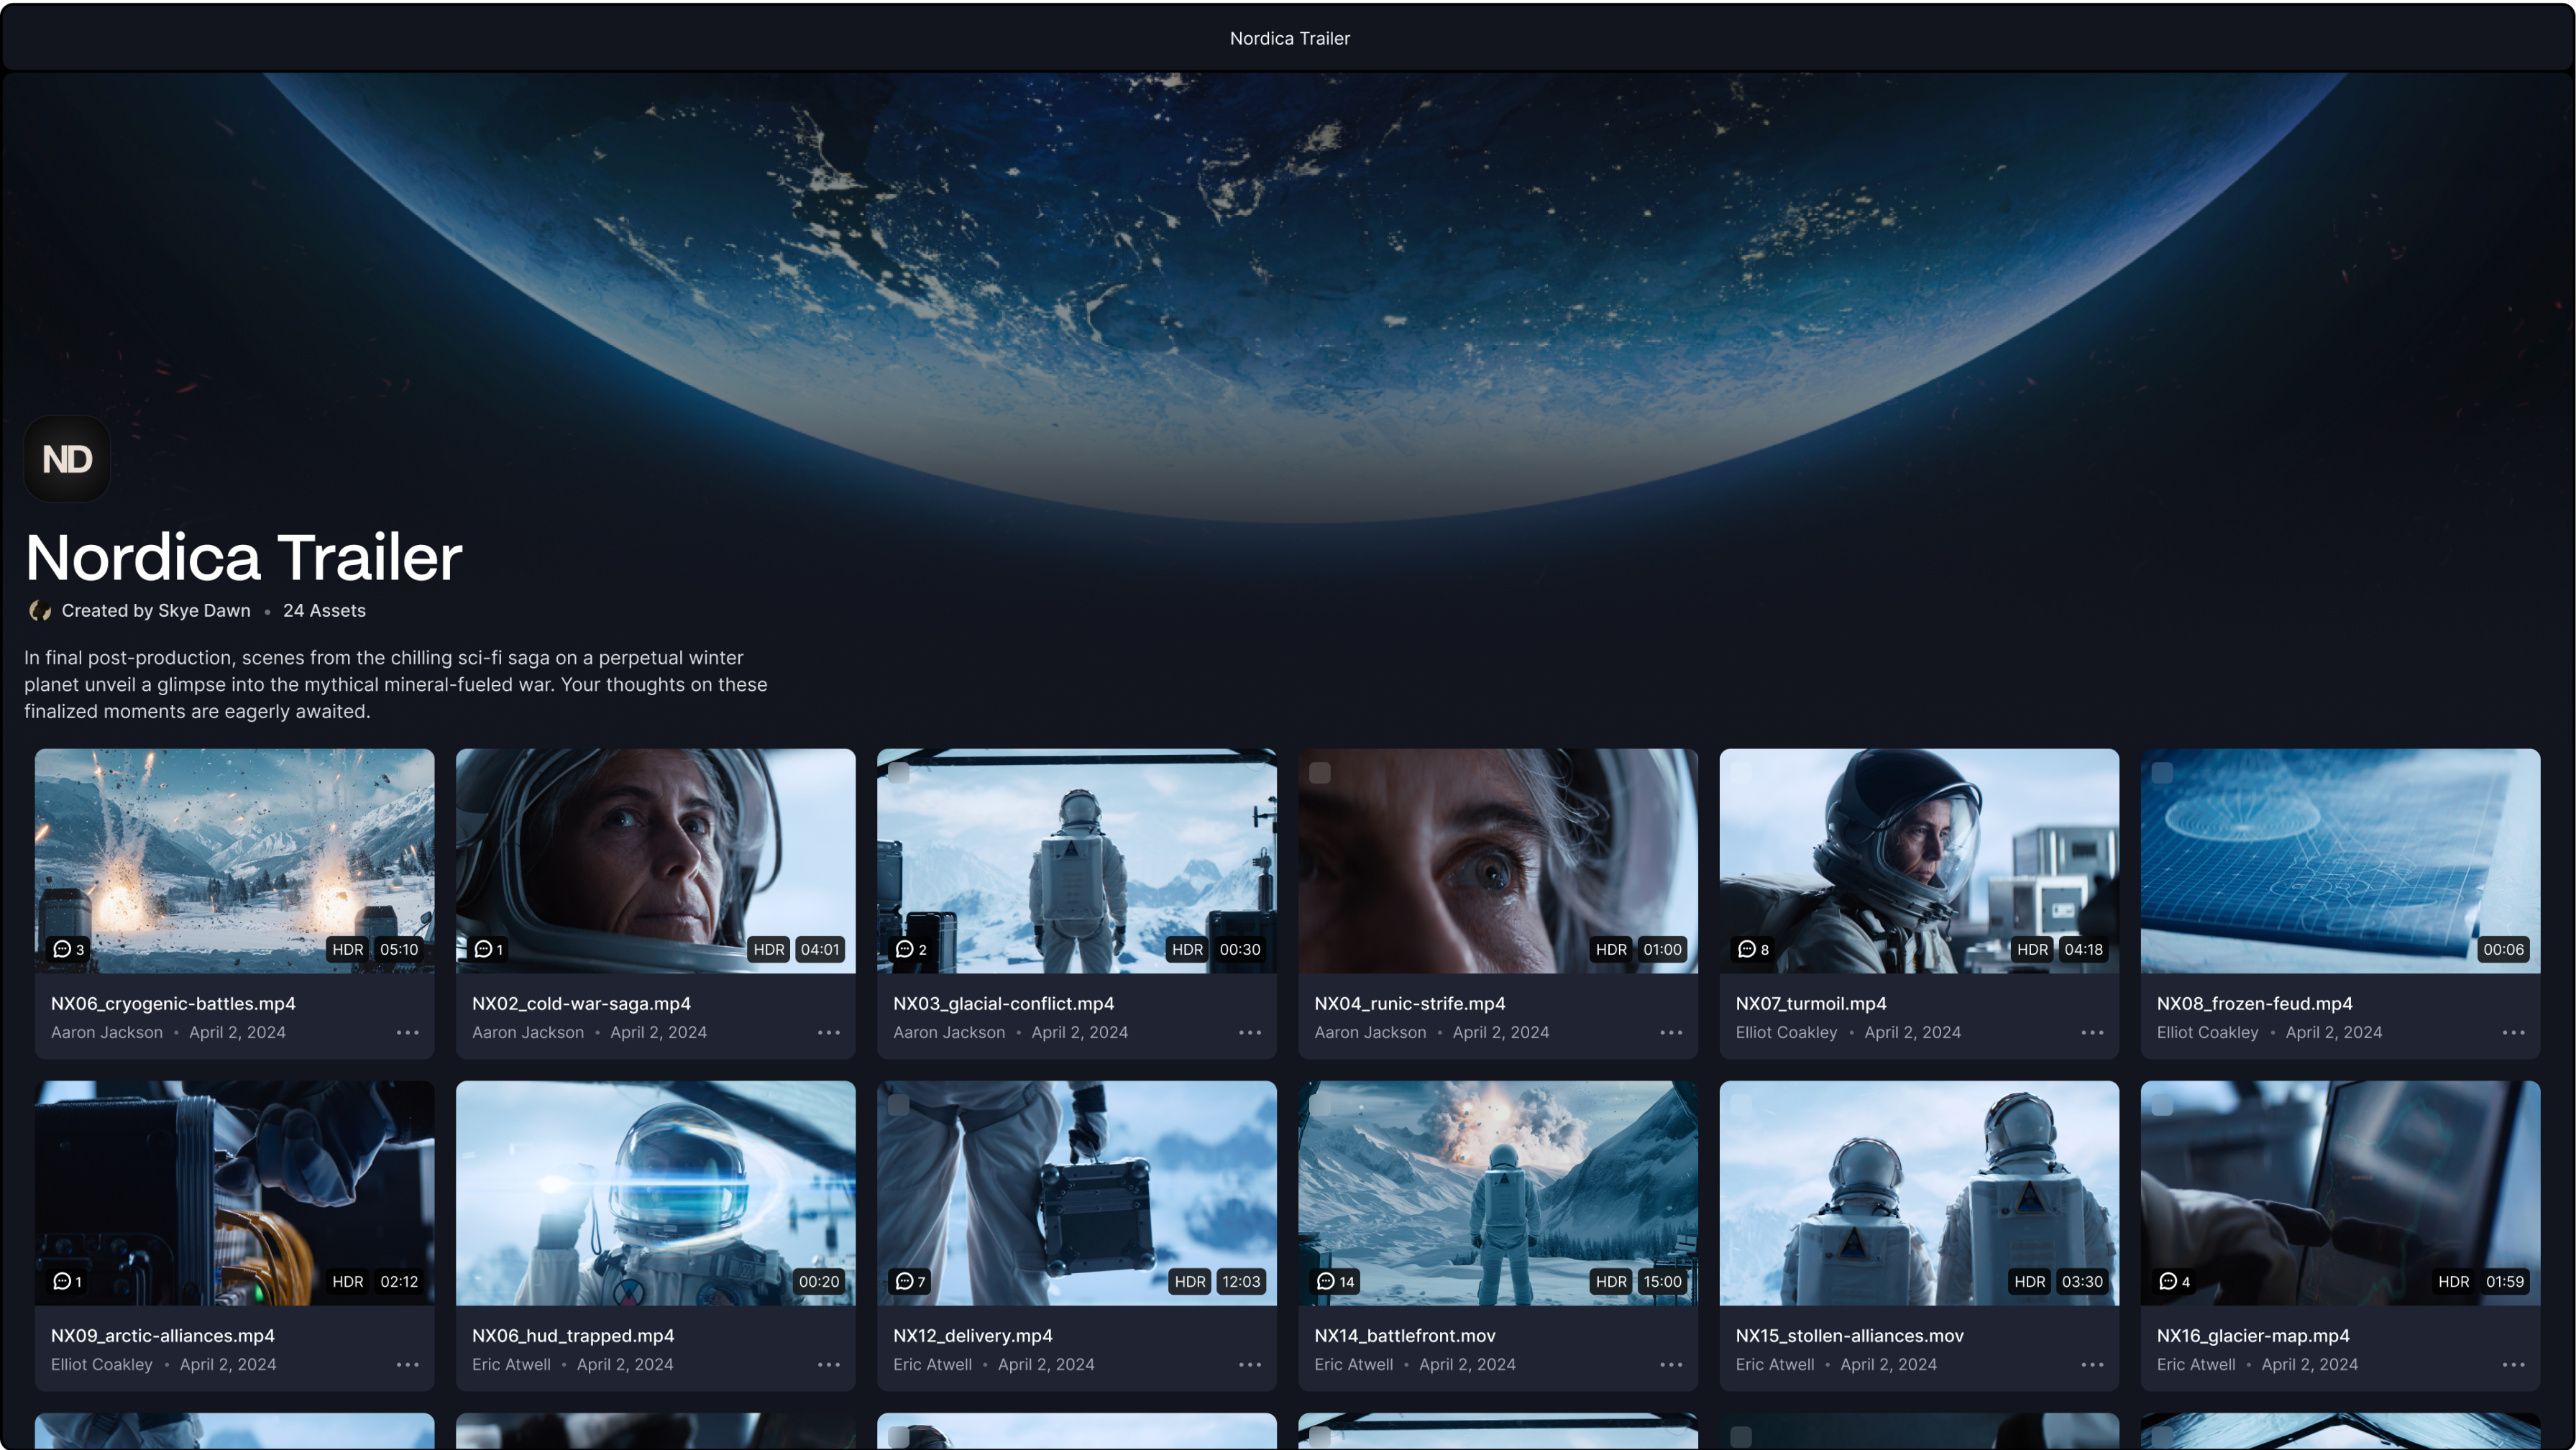This screenshot has width=2576, height=1450.
Task: Click the ND project logo badge
Action: point(67,459)
